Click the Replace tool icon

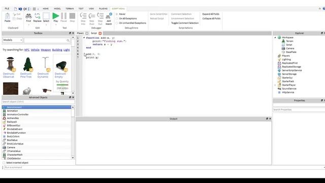tap(37, 16)
